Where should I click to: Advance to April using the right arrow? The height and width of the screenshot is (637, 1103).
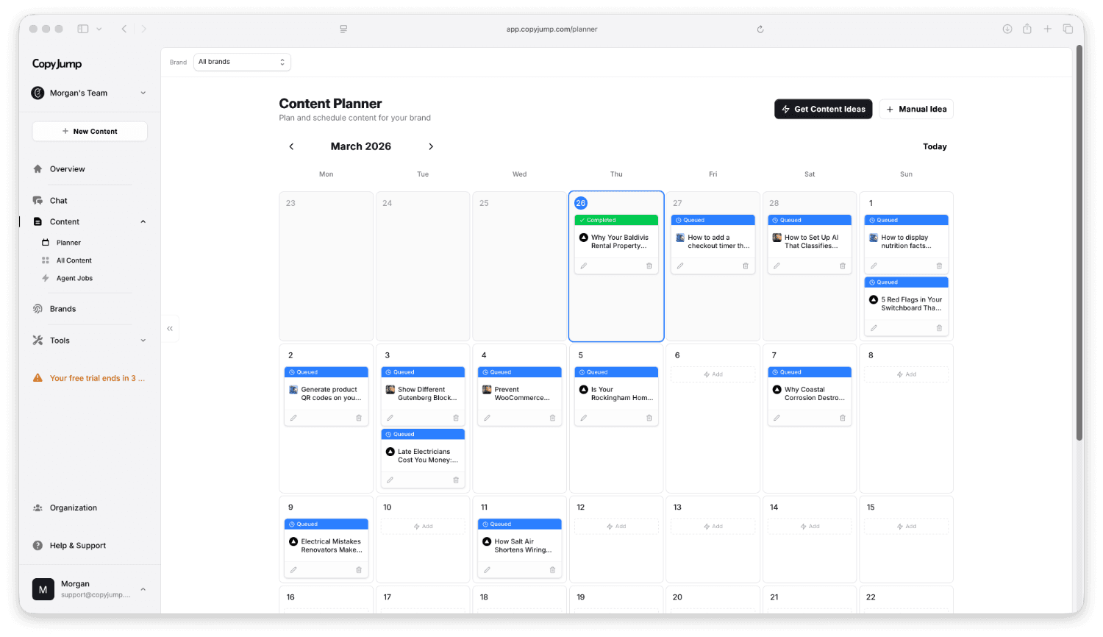click(431, 146)
